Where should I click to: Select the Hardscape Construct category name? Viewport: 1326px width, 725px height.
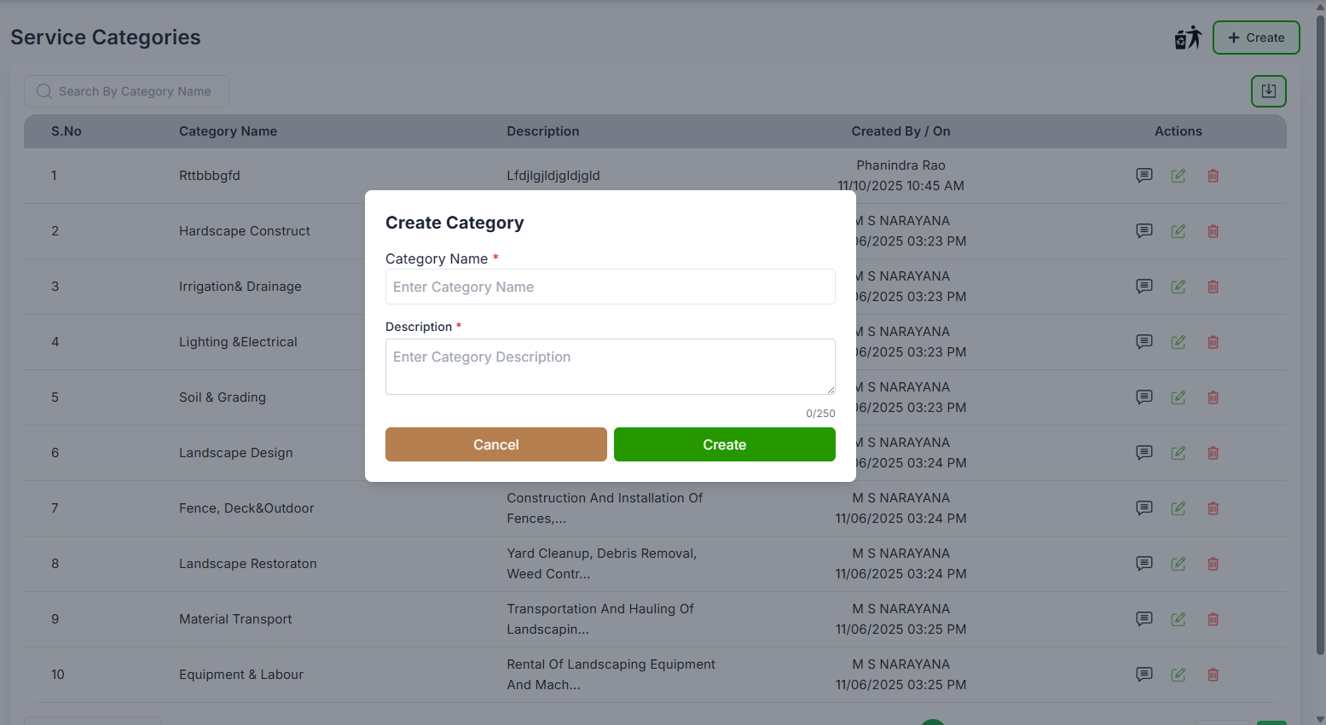(245, 231)
